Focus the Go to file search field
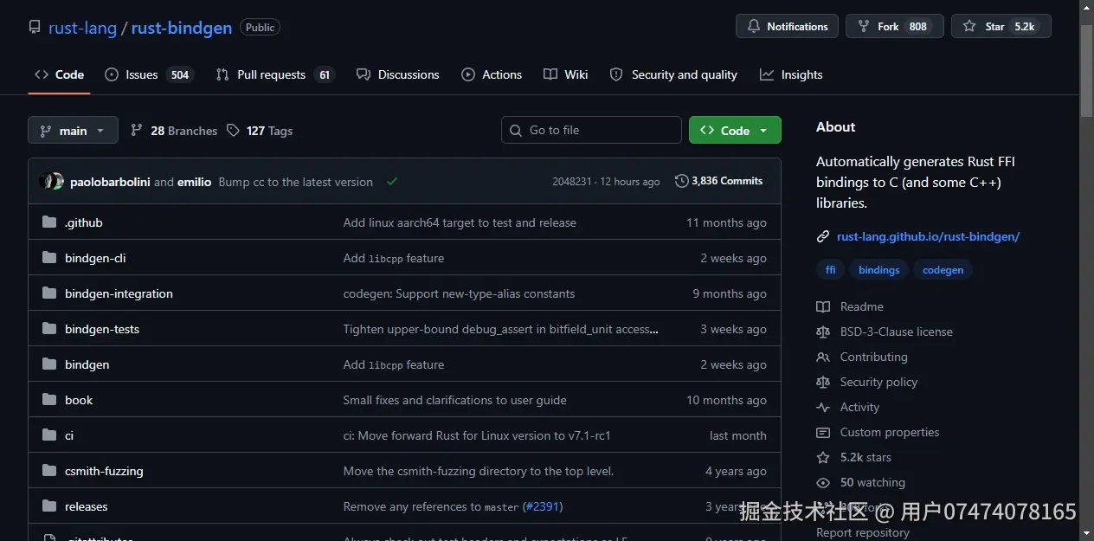The height and width of the screenshot is (541, 1094). pos(591,130)
